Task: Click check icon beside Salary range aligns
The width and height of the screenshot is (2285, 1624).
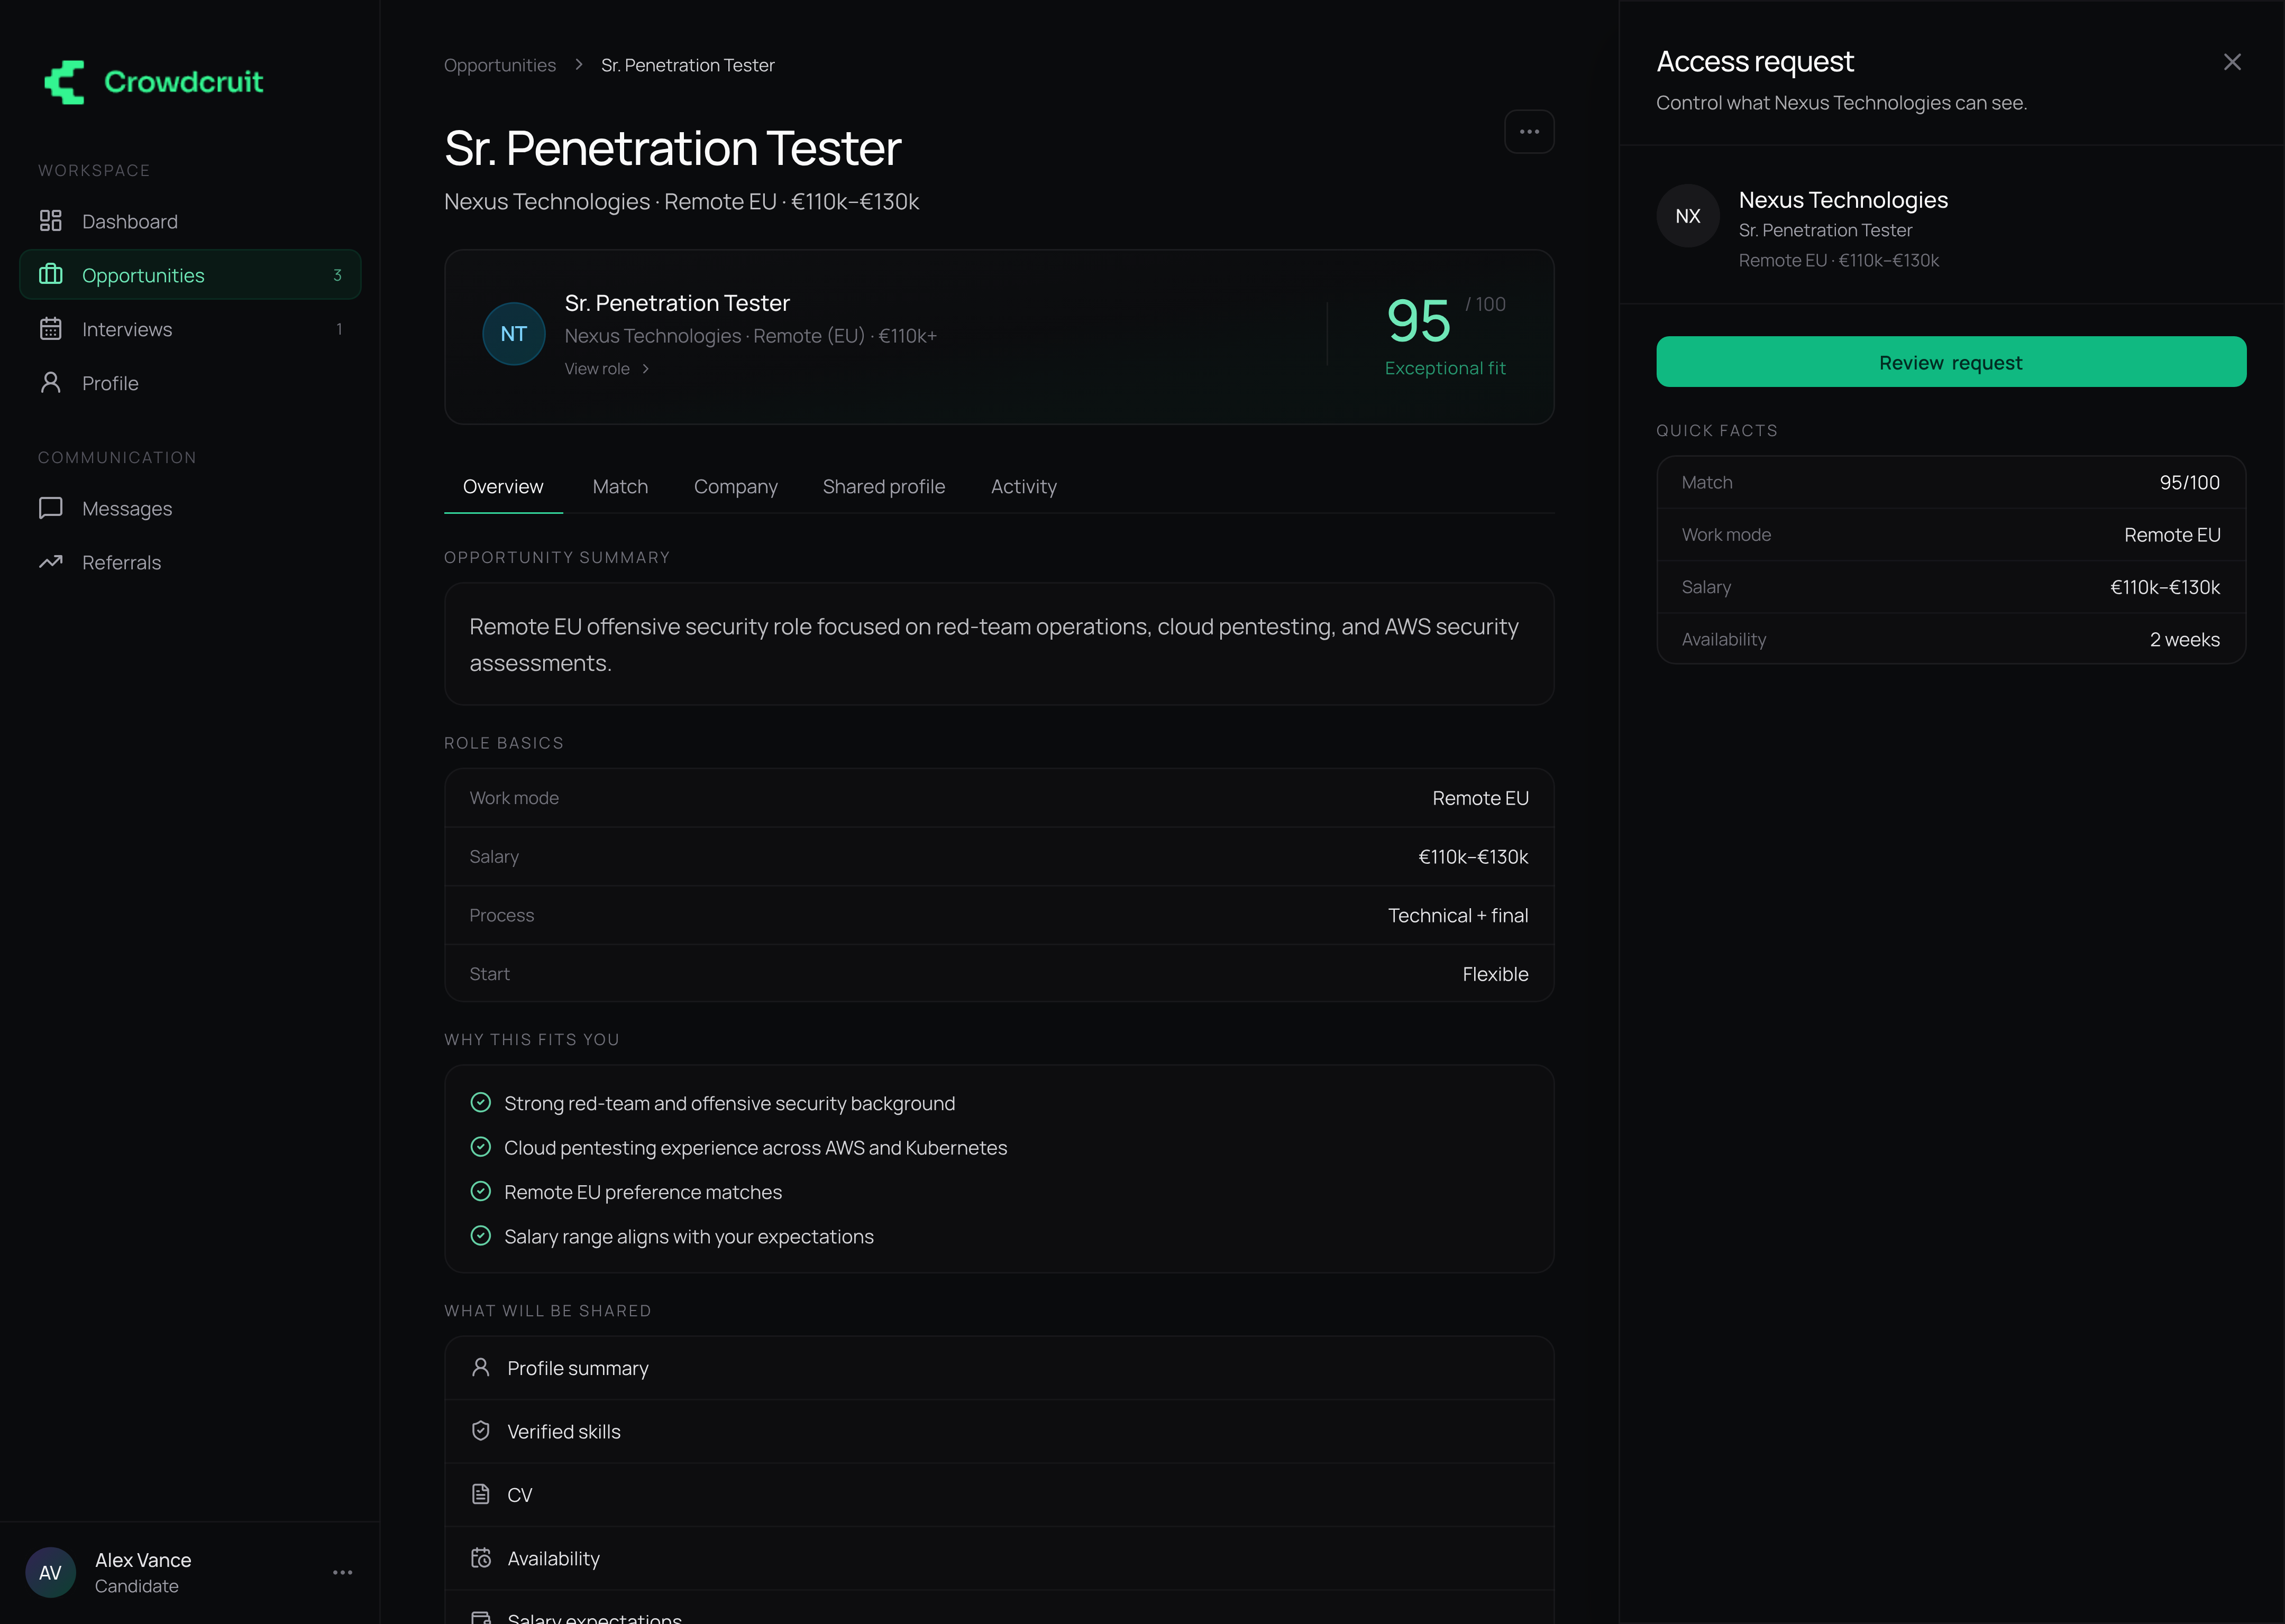Action: pos(481,1236)
